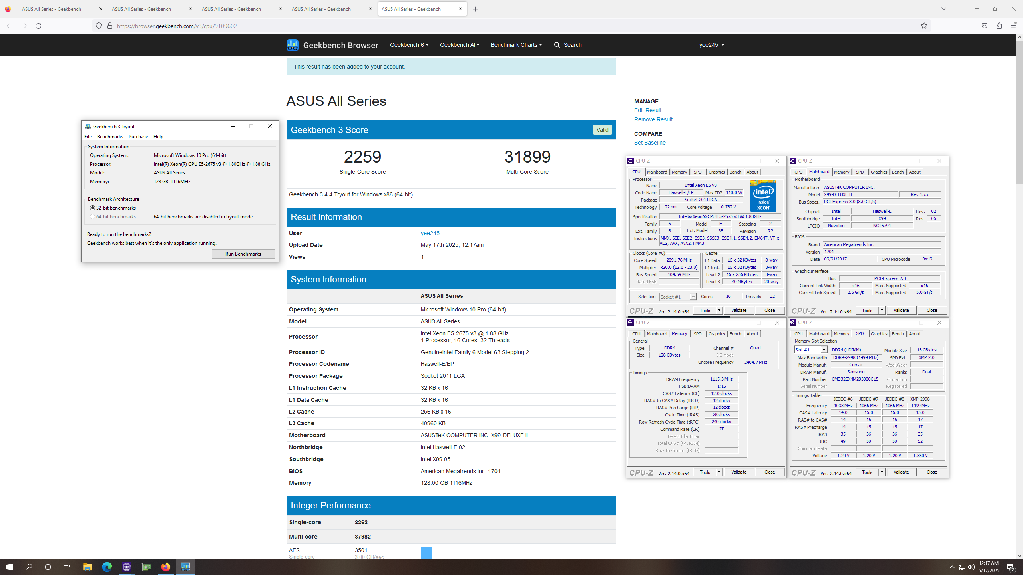Open the File menu in Geekbench 3
Image resolution: width=1023 pixels, height=575 pixels.
pyautogui.click(x=88, y=137)
